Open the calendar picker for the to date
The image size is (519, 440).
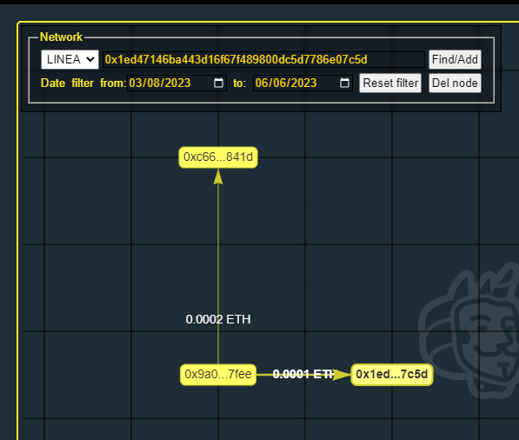(x=344, y=83)
